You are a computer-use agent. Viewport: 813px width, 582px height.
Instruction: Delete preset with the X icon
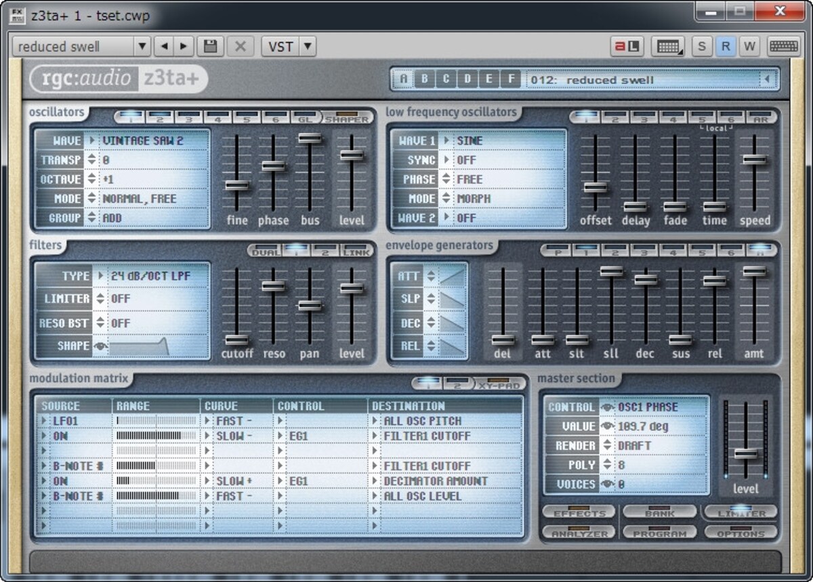[x=240, y=47]
